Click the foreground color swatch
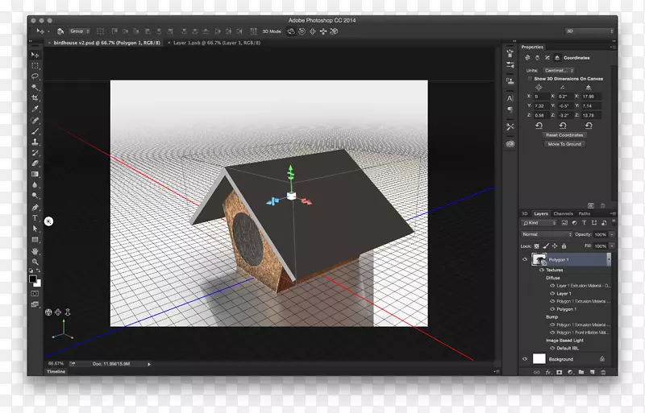Screen dimensions: 645x413 33,279
